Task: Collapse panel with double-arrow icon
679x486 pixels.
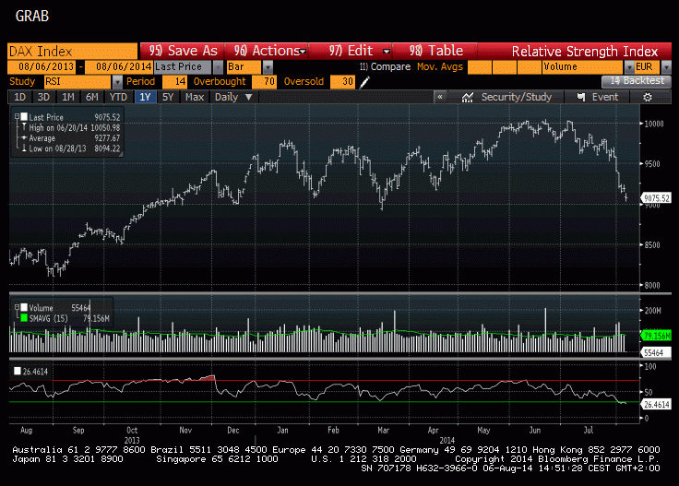Action: point(440,97)
